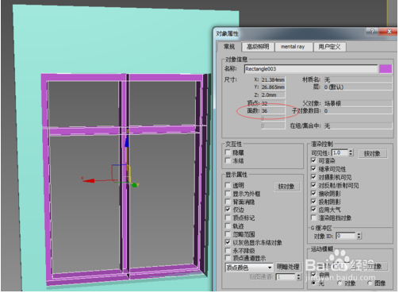Click the 对象 ID spinner arrows
This screenshot has width=399, height=293.
tap(359, 236)
